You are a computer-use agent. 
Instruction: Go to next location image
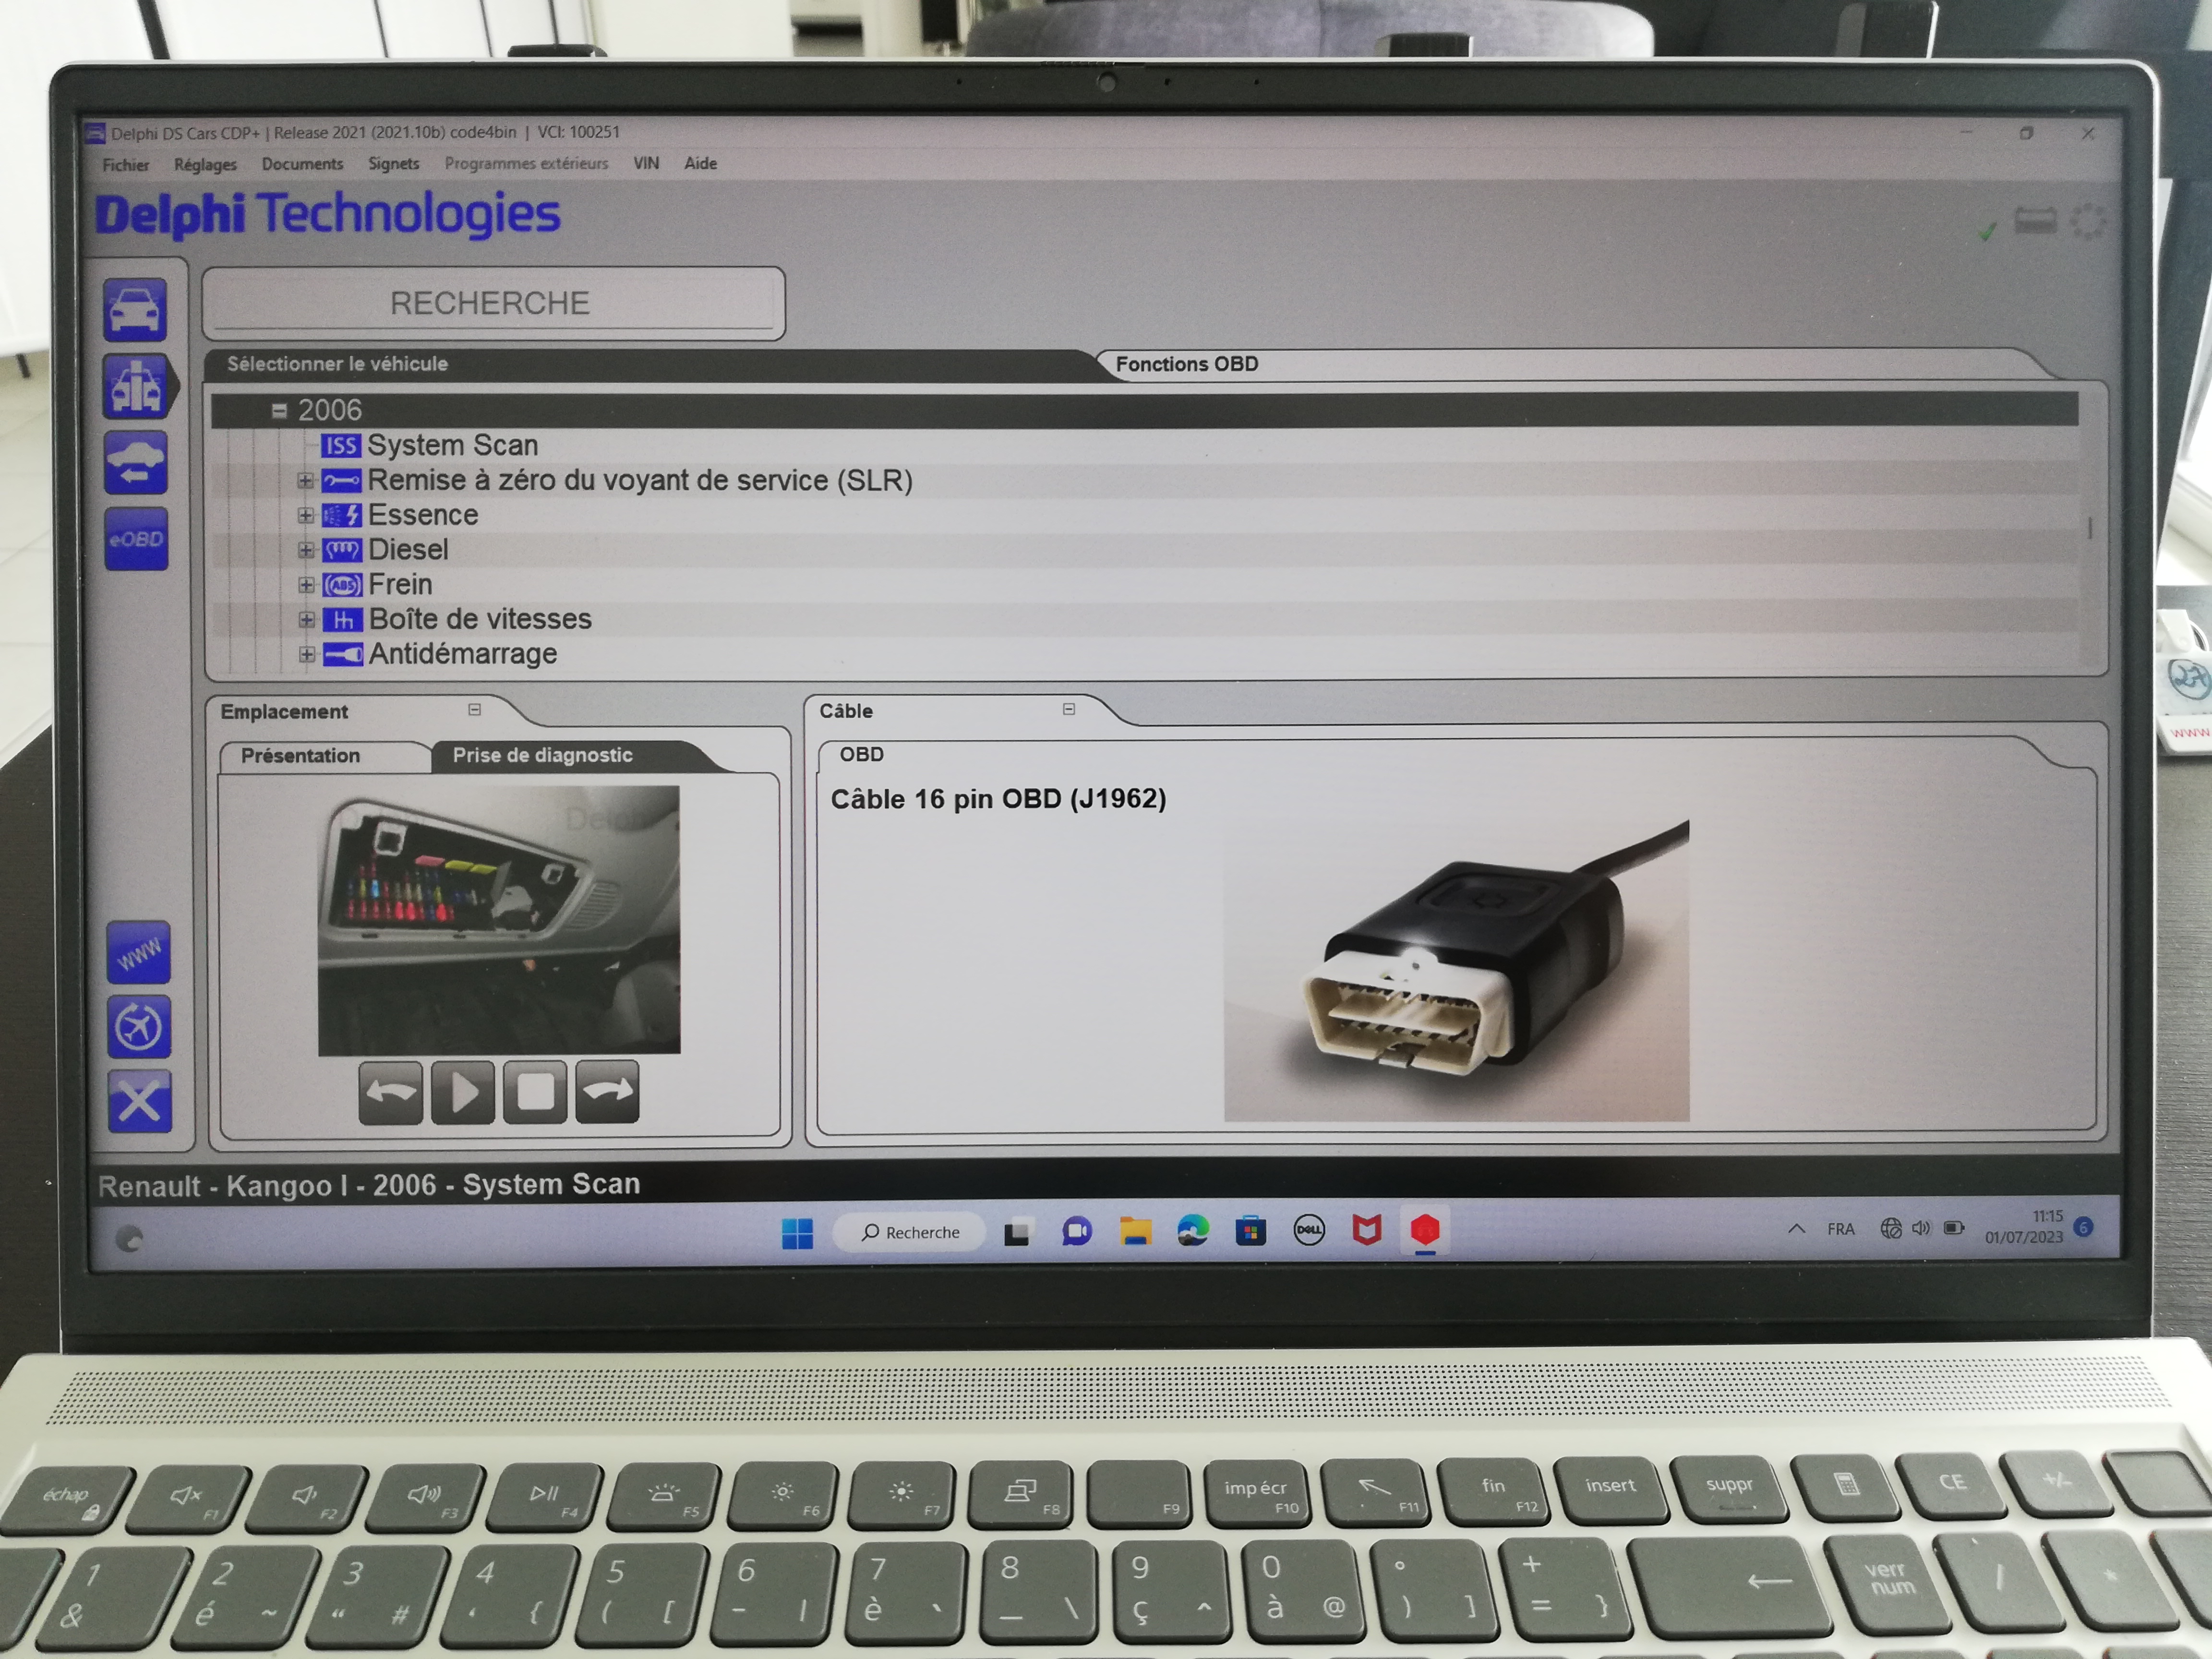click(606, 1091)
